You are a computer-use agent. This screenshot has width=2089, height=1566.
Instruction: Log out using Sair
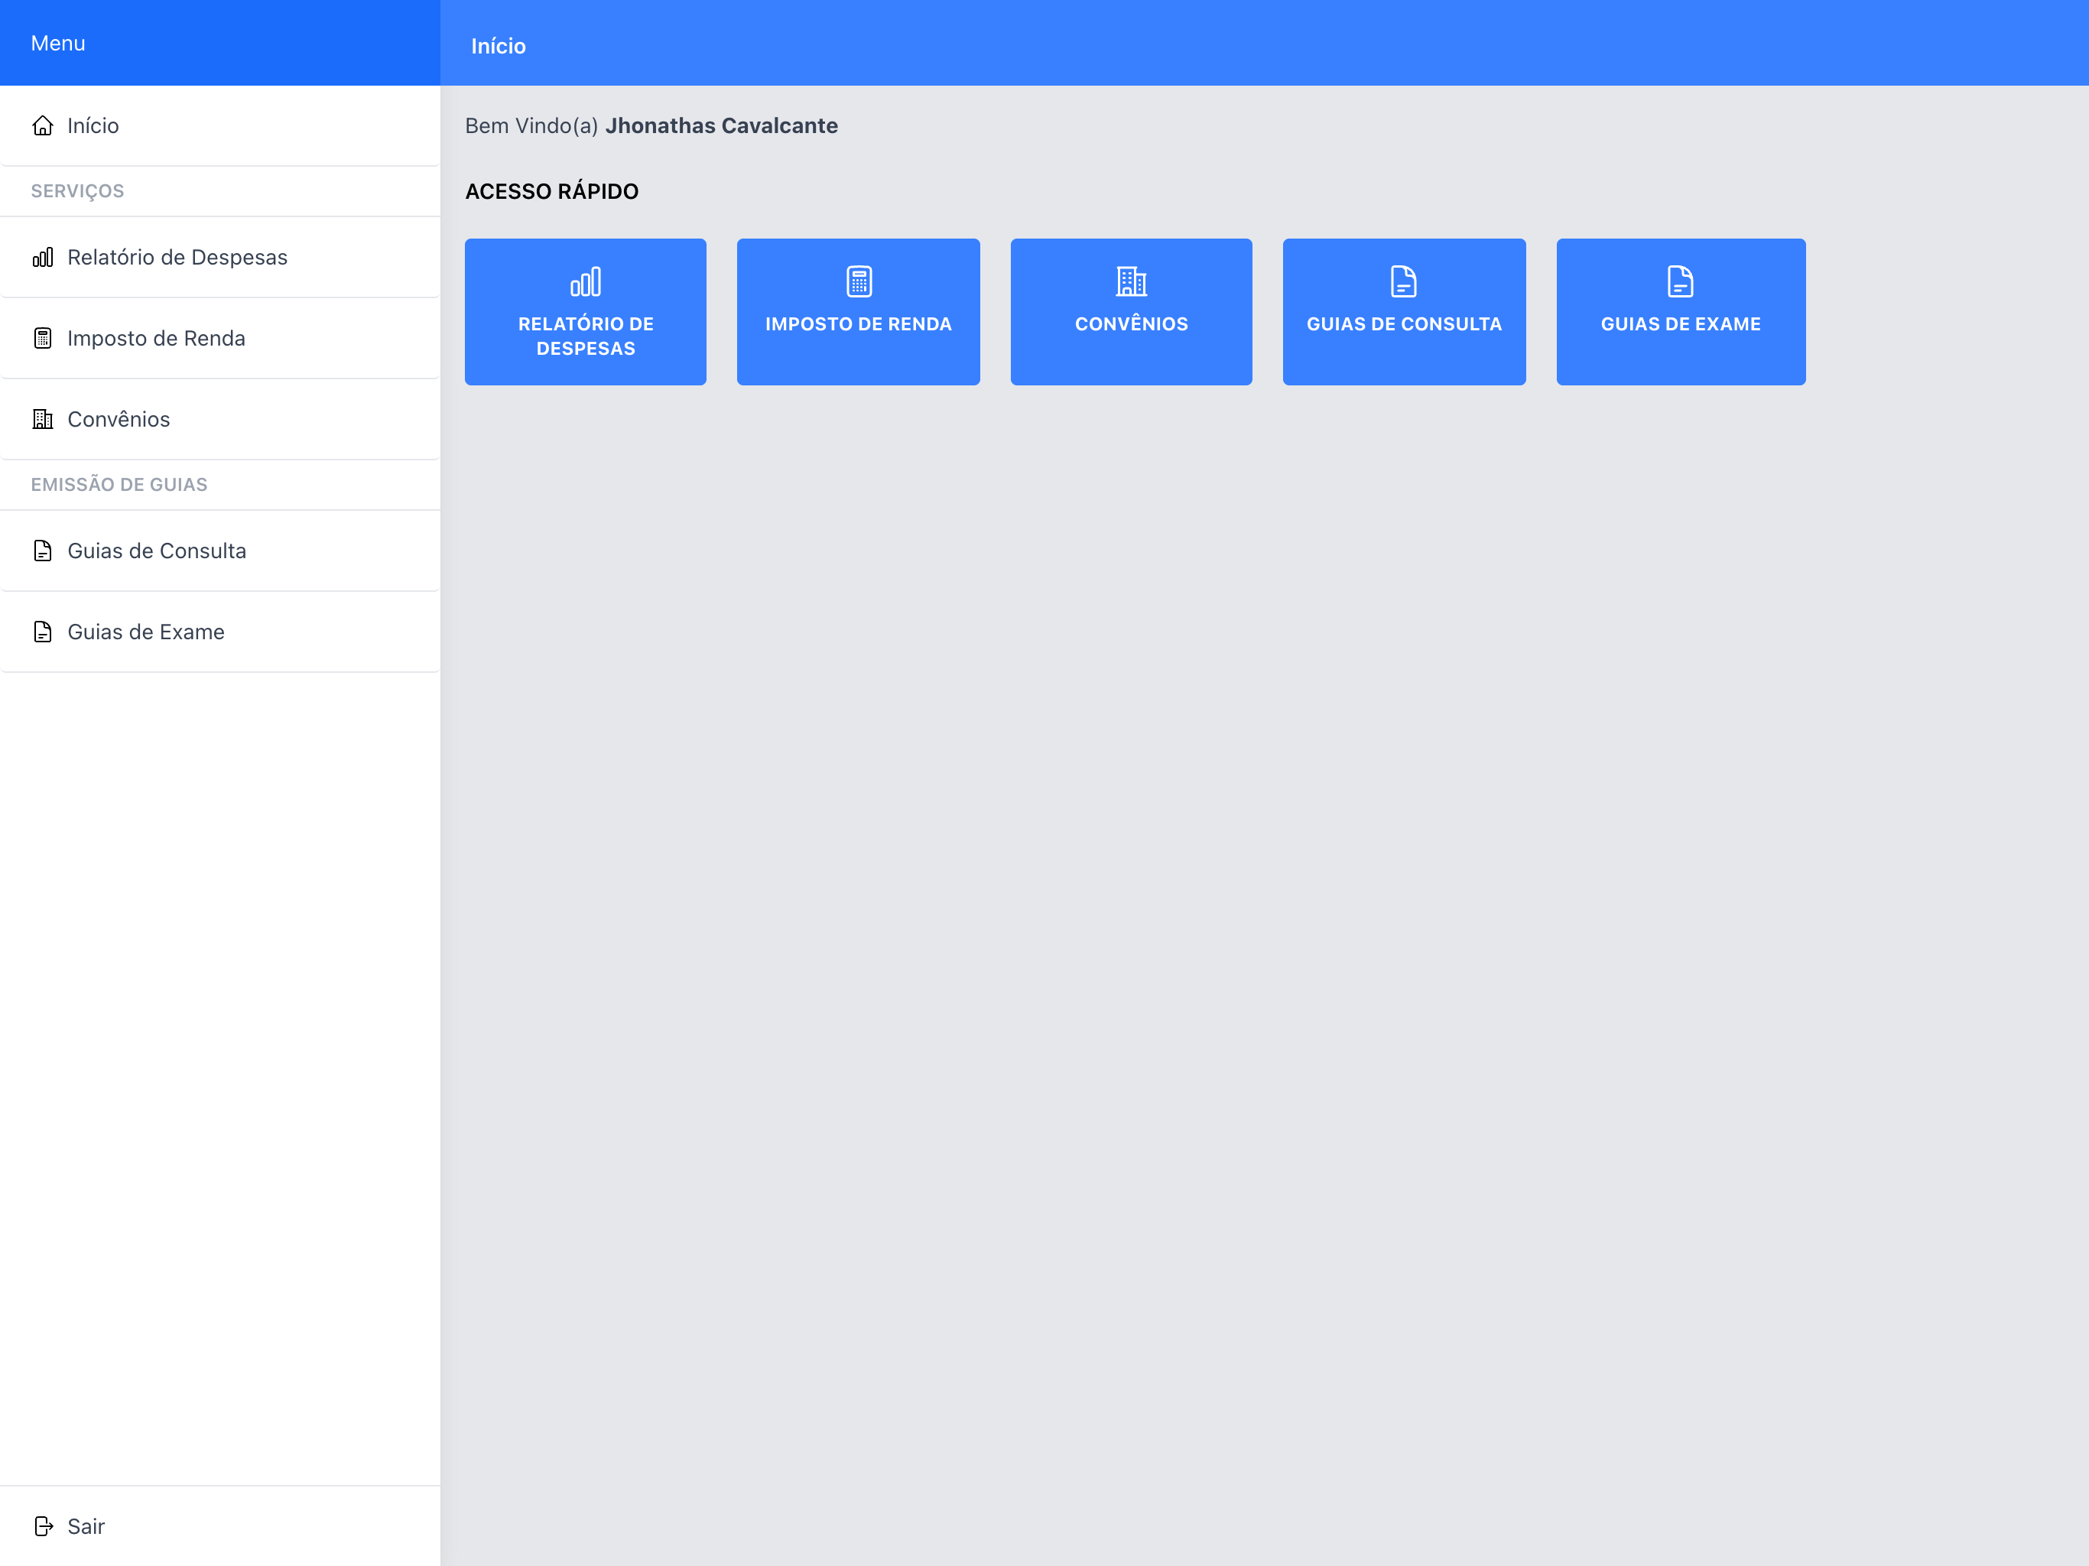coord(220,1526)
